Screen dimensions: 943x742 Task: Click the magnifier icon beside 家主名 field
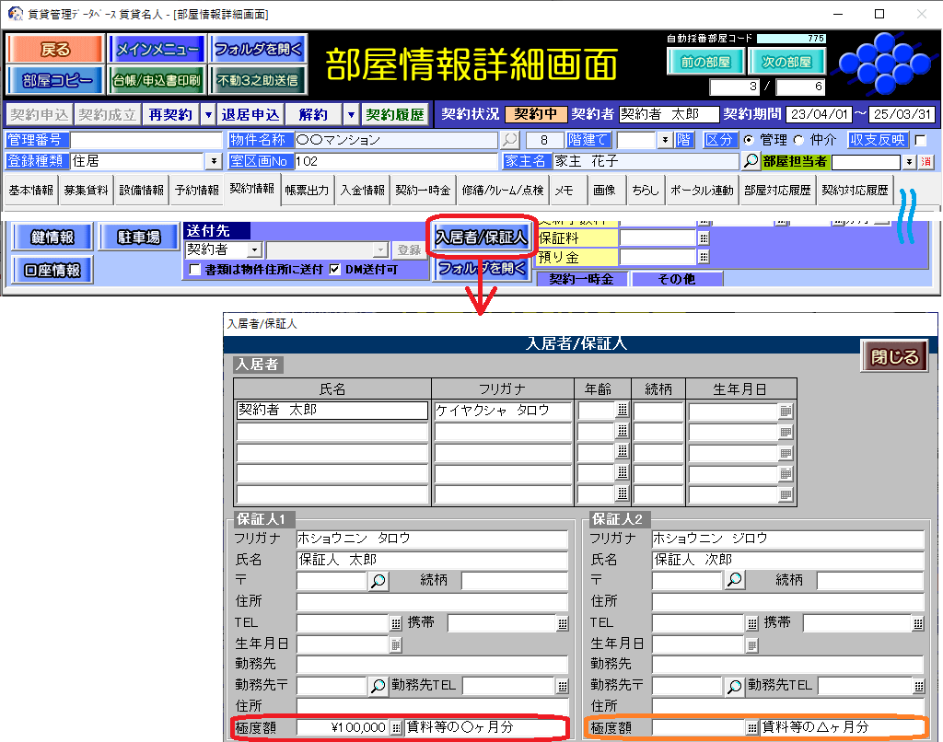coord(751,161)
